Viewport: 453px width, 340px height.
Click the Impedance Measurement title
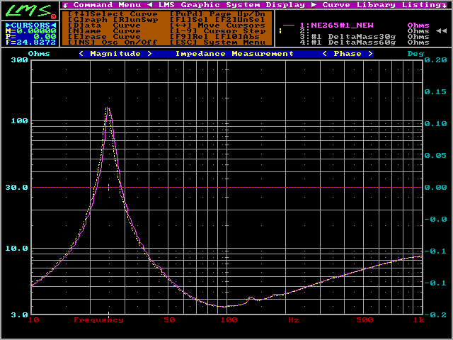click(234, 54)
